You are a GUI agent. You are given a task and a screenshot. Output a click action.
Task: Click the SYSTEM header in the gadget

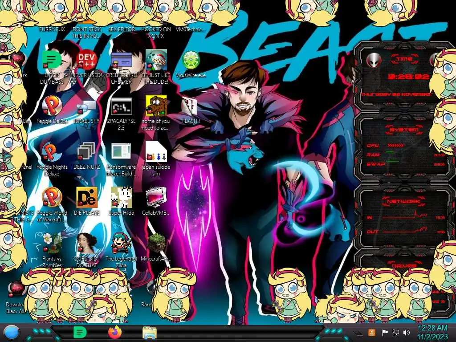click(x=404, y=130)
